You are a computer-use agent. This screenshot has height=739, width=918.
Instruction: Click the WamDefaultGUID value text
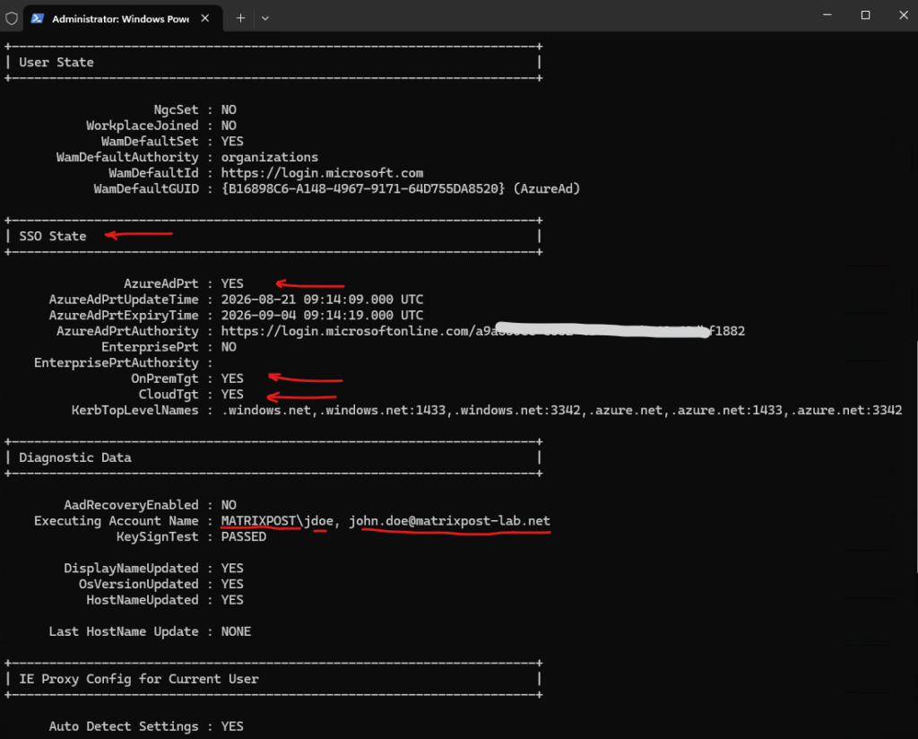(401, 189)
